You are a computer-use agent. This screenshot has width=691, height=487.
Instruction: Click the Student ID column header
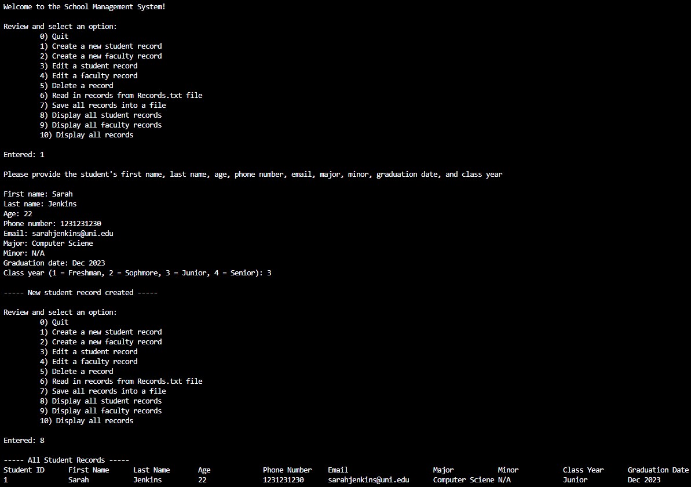24,470
